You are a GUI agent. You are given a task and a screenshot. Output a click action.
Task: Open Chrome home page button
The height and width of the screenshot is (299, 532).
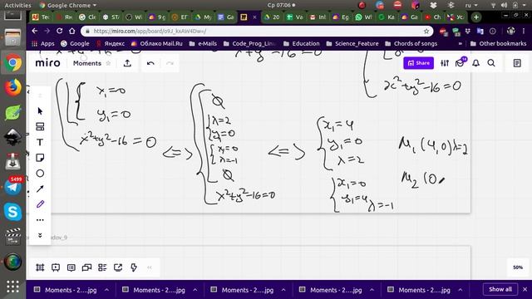(x=72, y=31)
